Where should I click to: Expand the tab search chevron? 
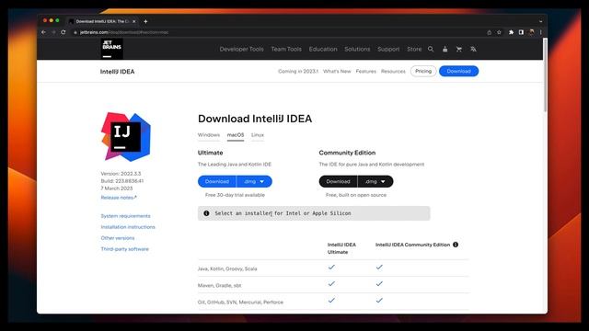point(540,21)
